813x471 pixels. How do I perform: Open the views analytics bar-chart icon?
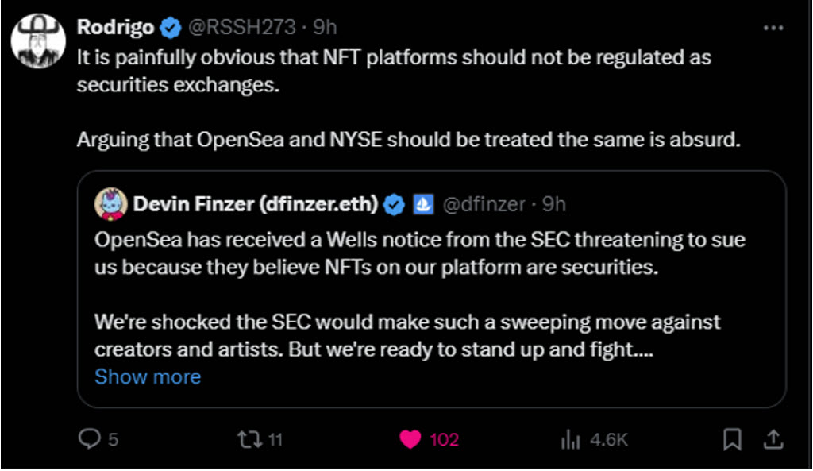point(570,438)
